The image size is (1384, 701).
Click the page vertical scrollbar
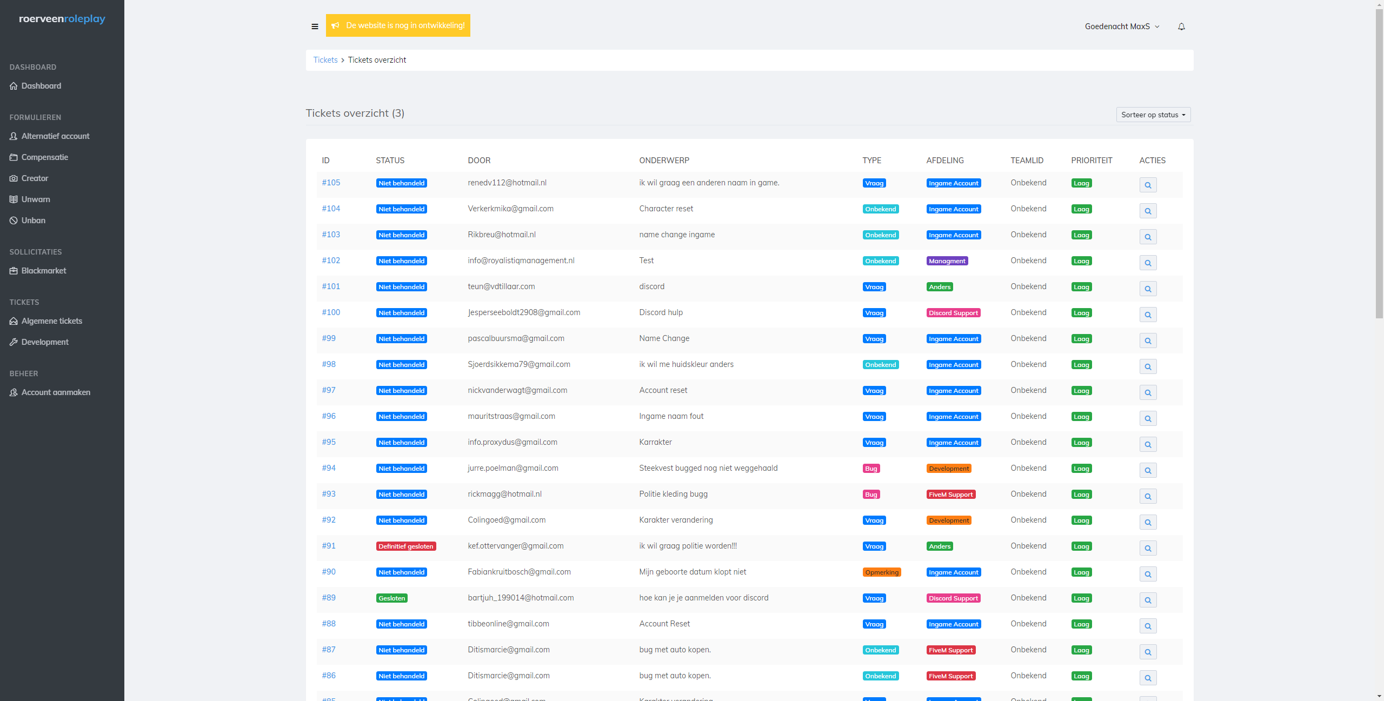(1379, 162)
